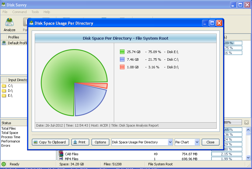Select the E:\ input directory folder
The image size is (252, 169).
tap(4, 95)
